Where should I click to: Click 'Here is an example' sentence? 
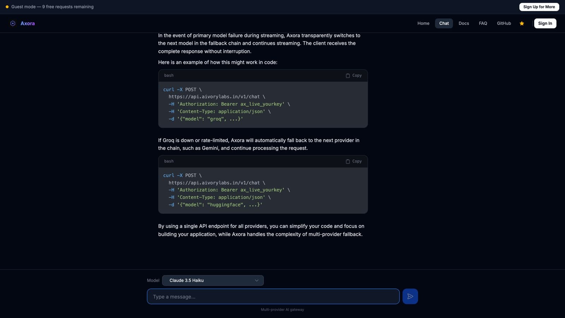point(218,62)
